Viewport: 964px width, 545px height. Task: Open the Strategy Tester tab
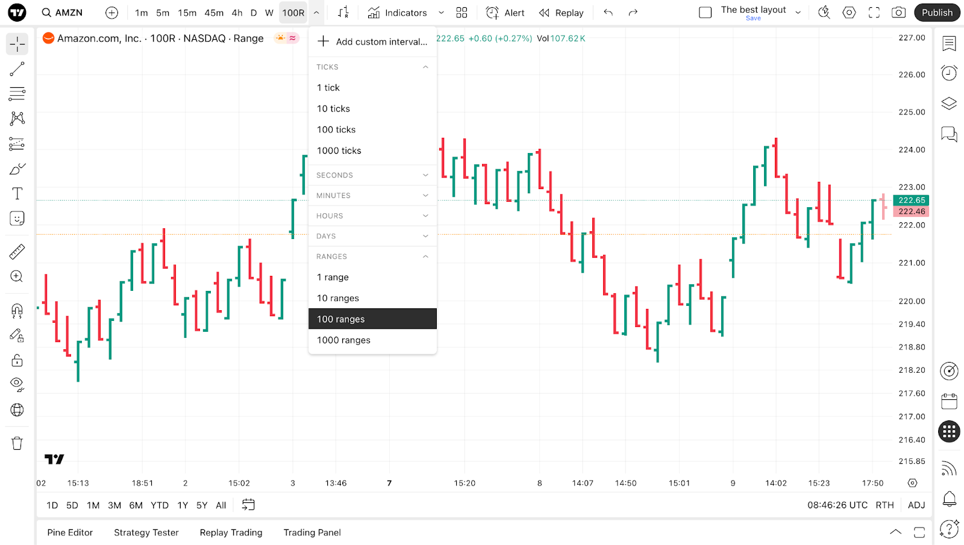(x=146, y=532)
